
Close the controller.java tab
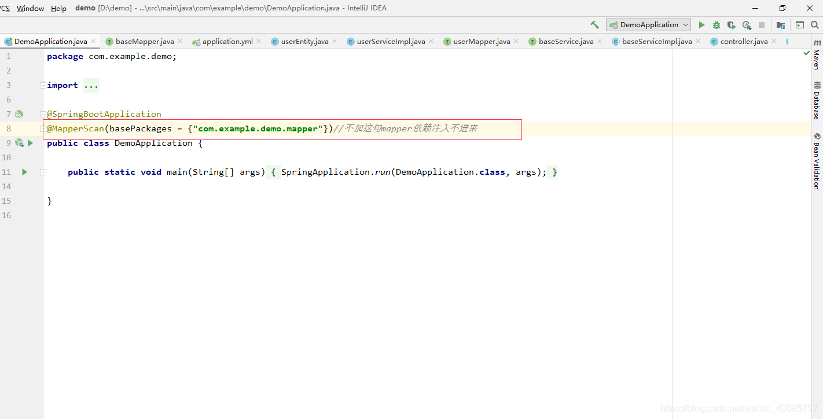774,42
